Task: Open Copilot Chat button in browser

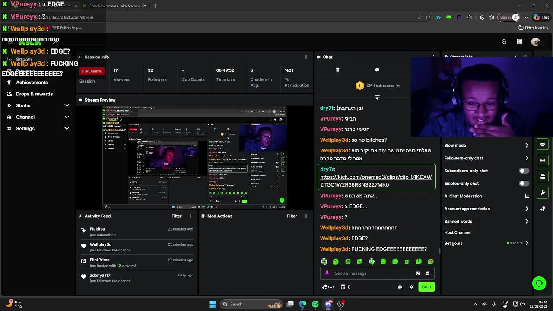Action: click(x=541, y=17)
